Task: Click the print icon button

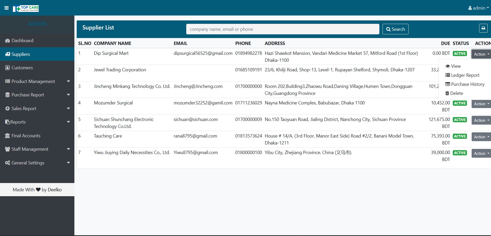Action: pos(483,28)
